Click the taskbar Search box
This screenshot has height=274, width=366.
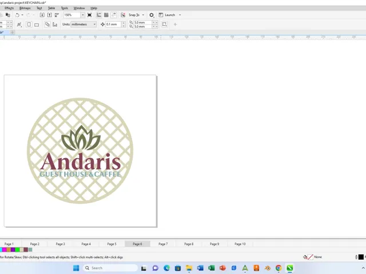pos(110,268)
